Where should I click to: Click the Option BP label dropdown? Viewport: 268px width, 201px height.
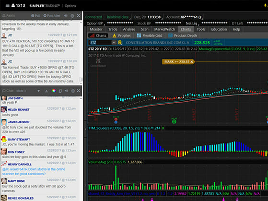(95, 24)
